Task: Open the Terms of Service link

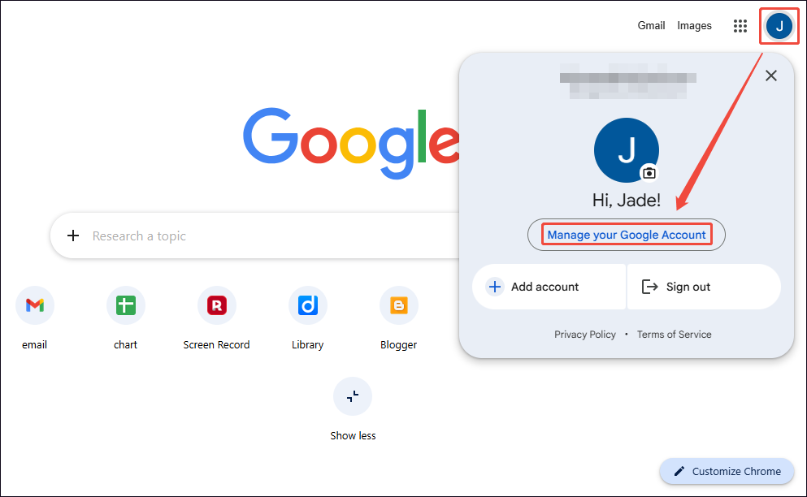Action: (674, 335)
